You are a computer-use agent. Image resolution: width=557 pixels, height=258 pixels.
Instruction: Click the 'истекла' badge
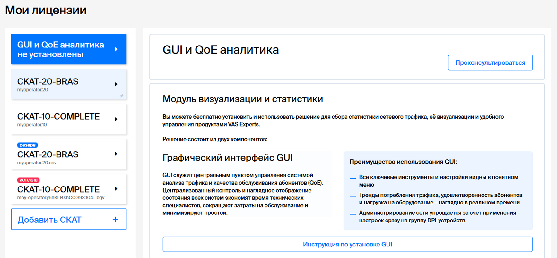tap(28, 180)
